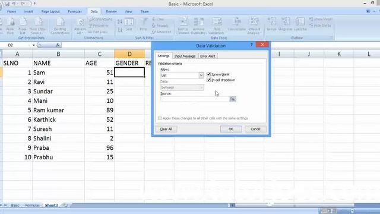This screenshot has height=214, width=380.
Task: Click the From Web ribbon icon
Action: point(10,26)
